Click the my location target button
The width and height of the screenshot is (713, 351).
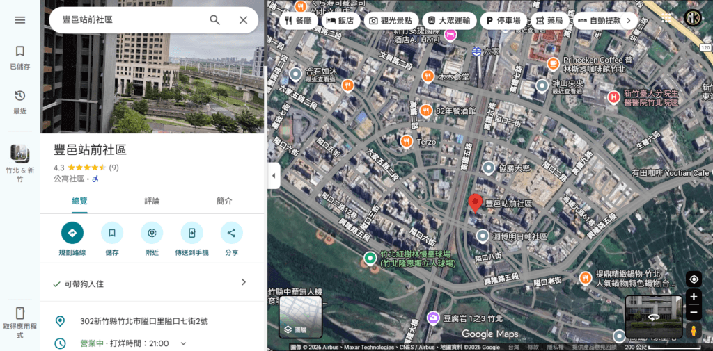(x=694, y=279)
